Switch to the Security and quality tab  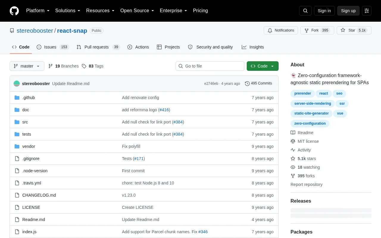click(x=210, y=47)
